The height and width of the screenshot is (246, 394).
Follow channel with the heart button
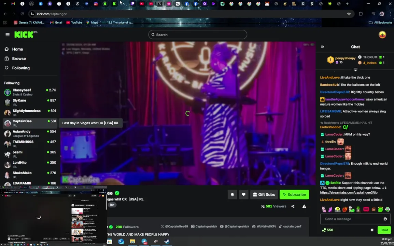coord(243,194)
